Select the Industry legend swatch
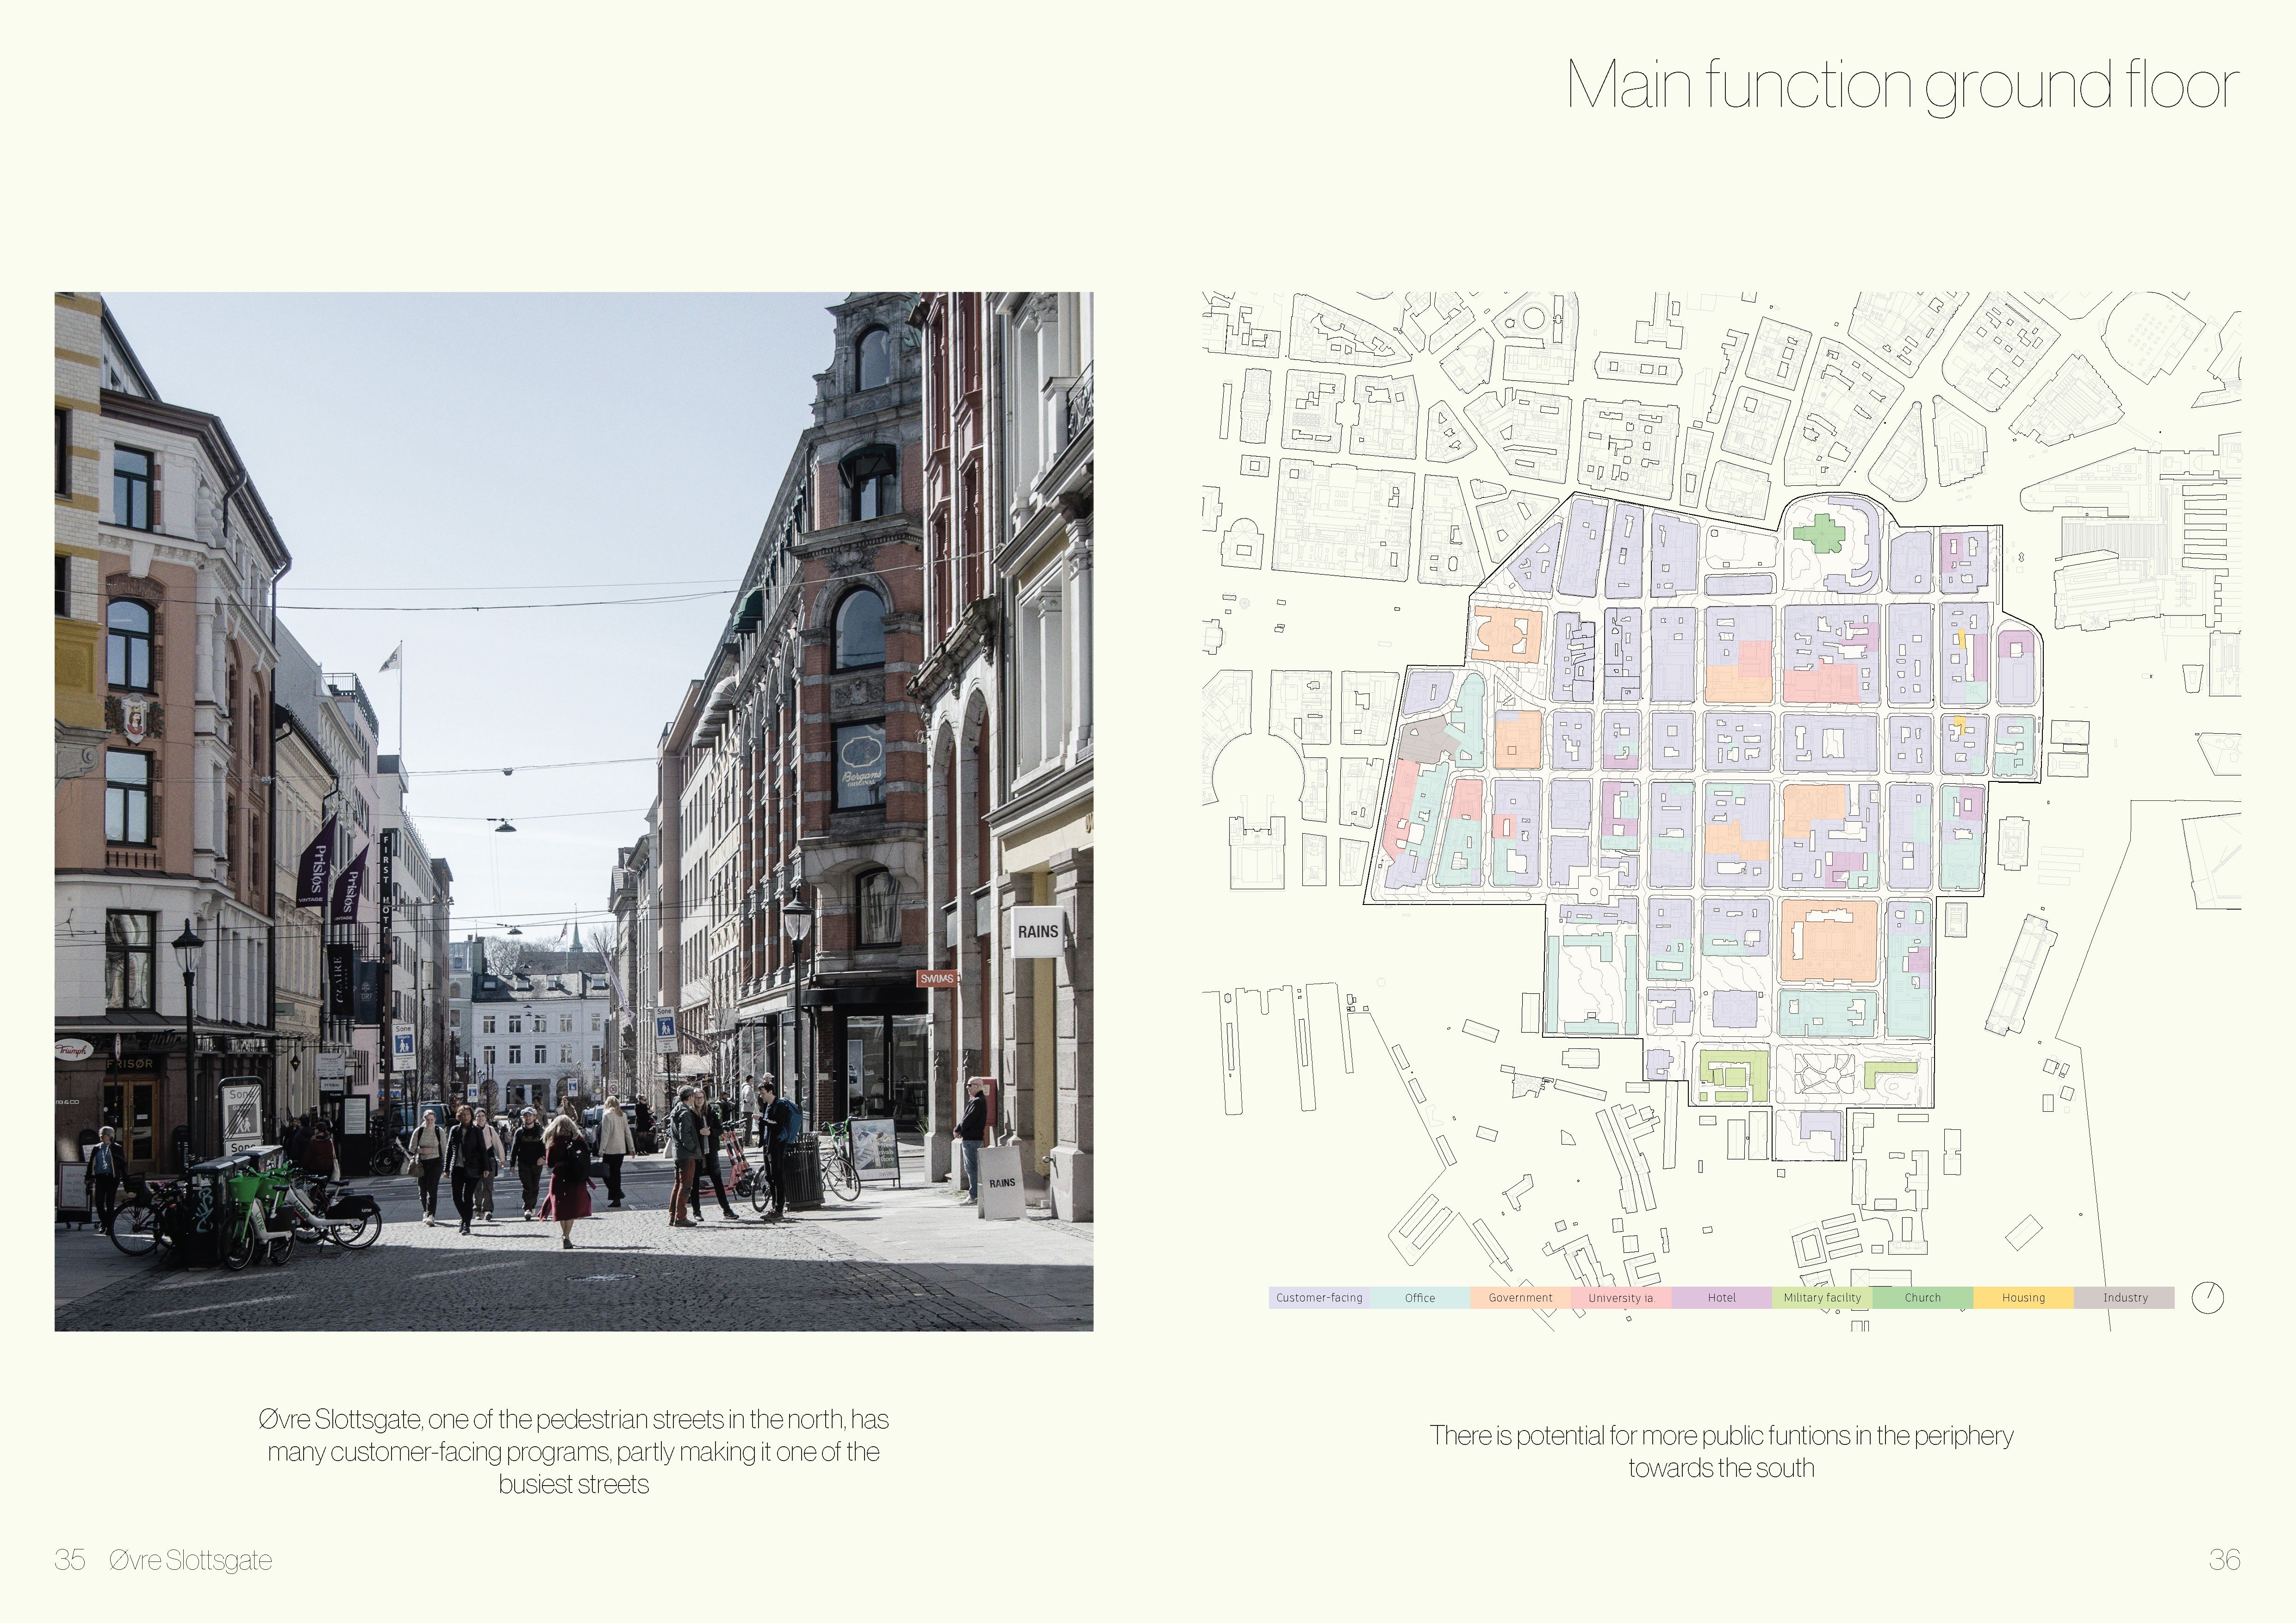 [2124, 1297]
